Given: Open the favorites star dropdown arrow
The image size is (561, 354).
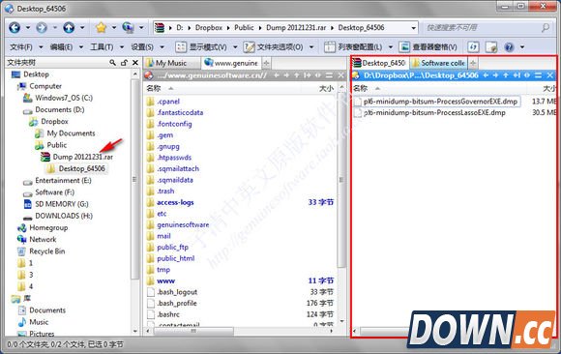Looking at the screenshot, I should point(114,27).
